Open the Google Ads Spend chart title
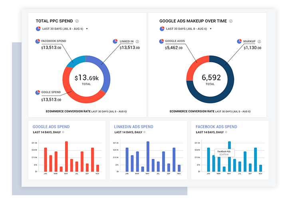The width and height of the screenshot is (288, 204). [x=51, y=127]
